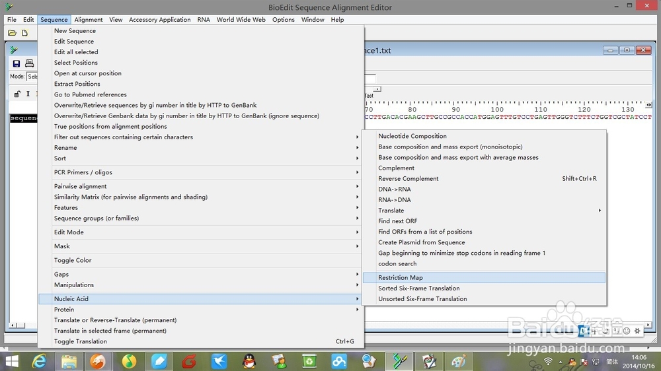Open the Alignment menu

(x=89, y=20)
